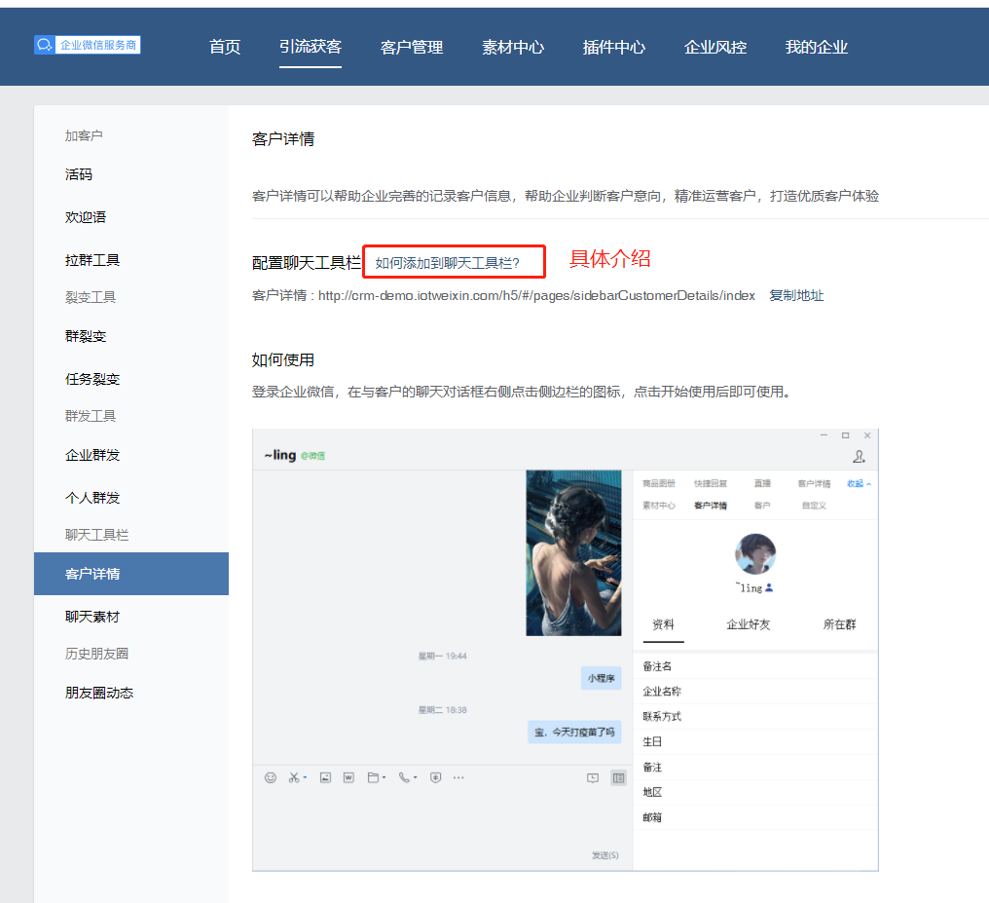This screenshot has height=903, width=989.
Task: Click the round ~ling avatar in sidebar
Action: tap(755, 553)
